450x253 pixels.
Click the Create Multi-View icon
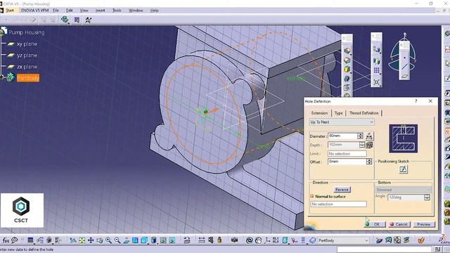coord(135,240)
